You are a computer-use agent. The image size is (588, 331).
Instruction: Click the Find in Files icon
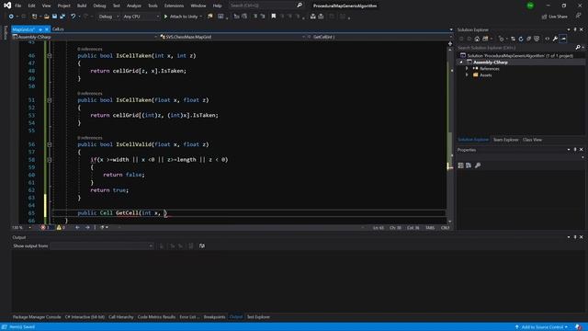210,17
